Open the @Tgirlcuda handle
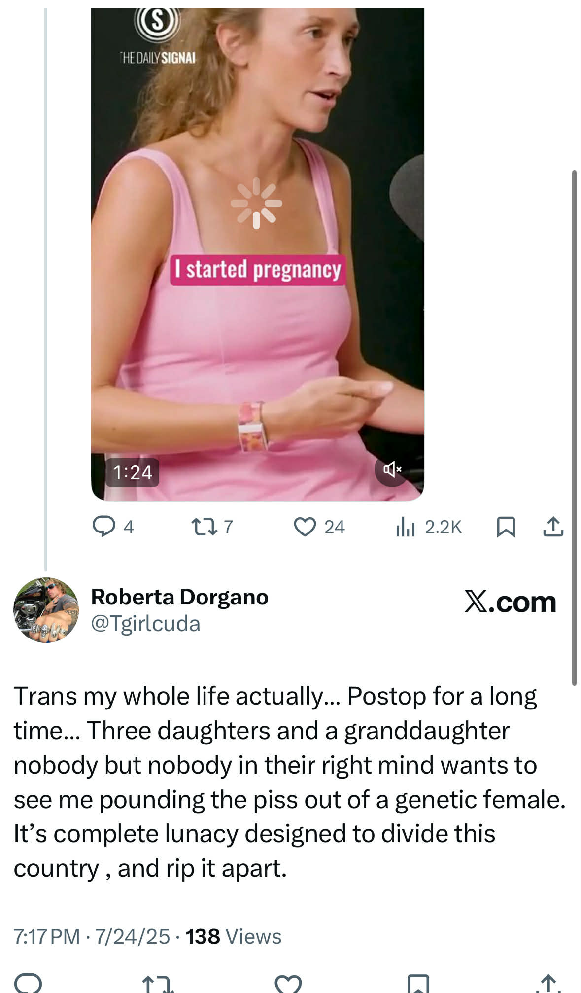Image resolution: width=581 pixels, height=993 pixels. (145, 624)
